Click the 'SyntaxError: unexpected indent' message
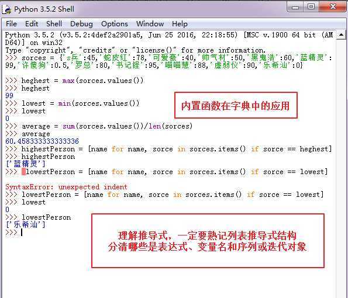348x298 pixels. pos(66,187)
